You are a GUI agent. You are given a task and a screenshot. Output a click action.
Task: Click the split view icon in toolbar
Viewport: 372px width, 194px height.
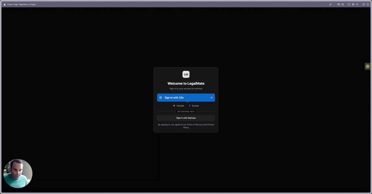click(x=368, y=4)
